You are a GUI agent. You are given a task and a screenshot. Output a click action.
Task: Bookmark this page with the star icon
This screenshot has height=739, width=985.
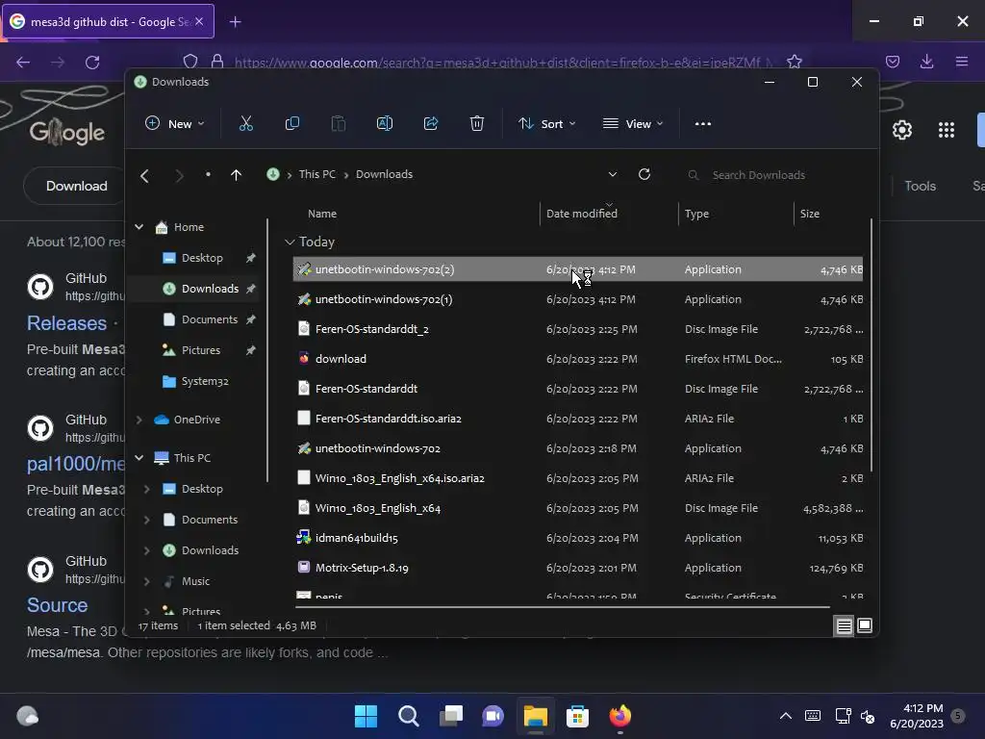pyautogui.click(x=794, y=62)
